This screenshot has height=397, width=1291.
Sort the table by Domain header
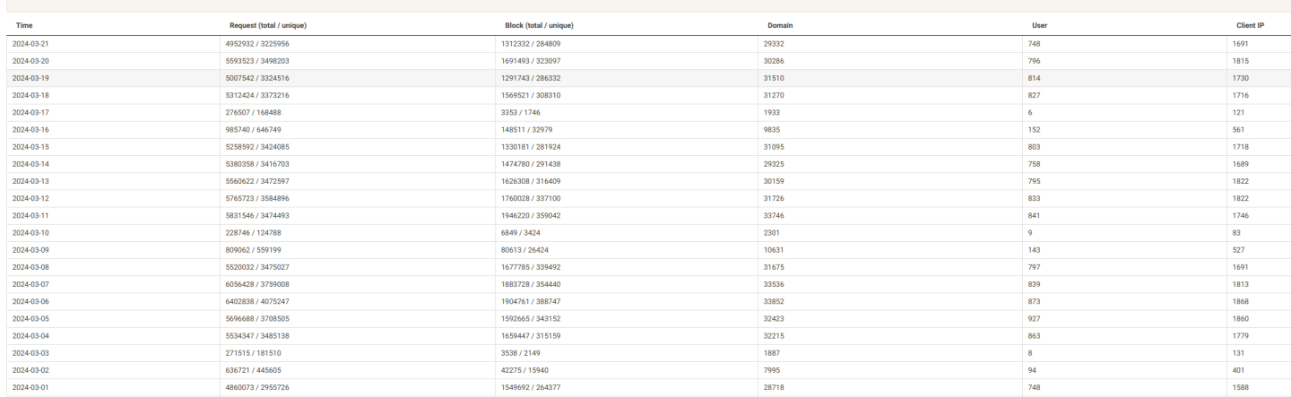780,25
